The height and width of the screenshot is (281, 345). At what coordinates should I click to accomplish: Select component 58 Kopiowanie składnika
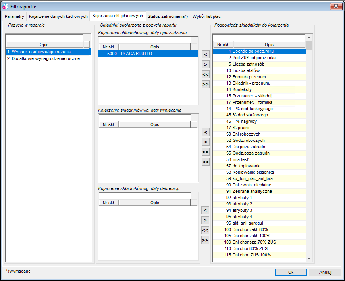pyautogui.click(x=259, y=172)
